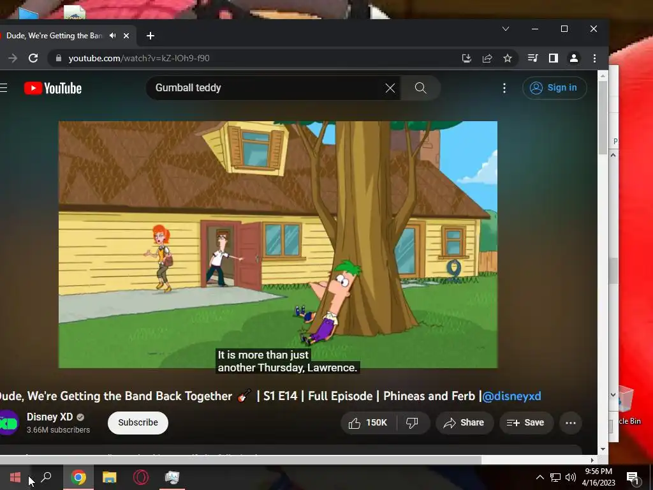The height and width of the screenshot is (490, 653).
Task: Open Disney XD channel name
Action: click(50, 417)
